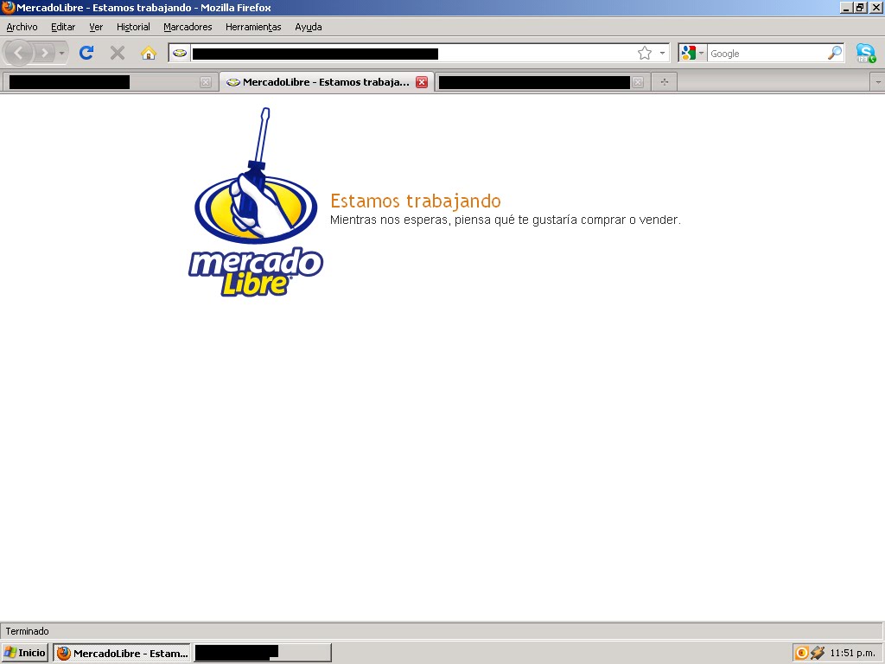
Task: Click the site favicon in address bar
Action: [180, 53]
